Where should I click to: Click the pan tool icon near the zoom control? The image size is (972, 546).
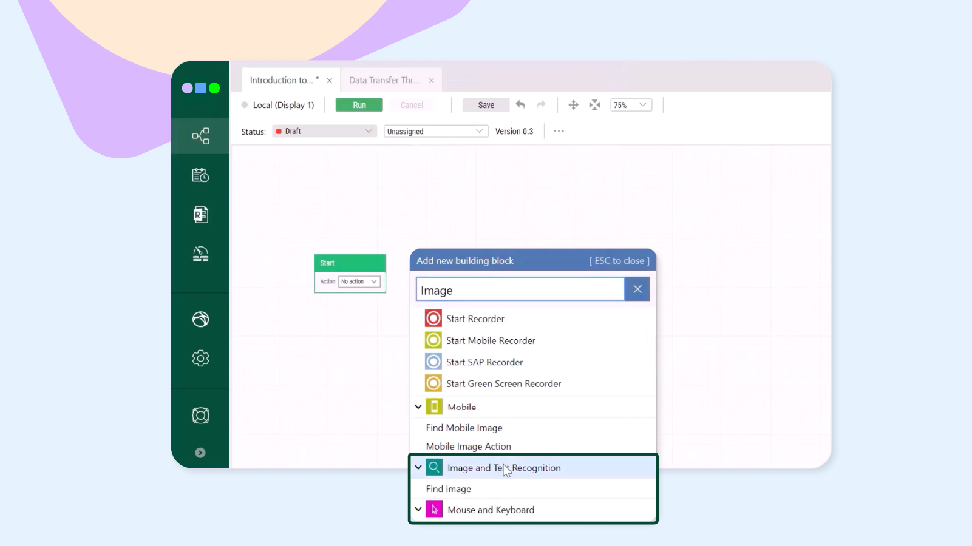(573, 104)
